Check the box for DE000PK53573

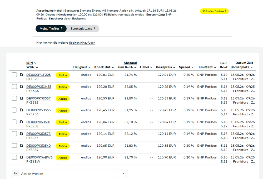pyautogui.click(x=14, y=134)
